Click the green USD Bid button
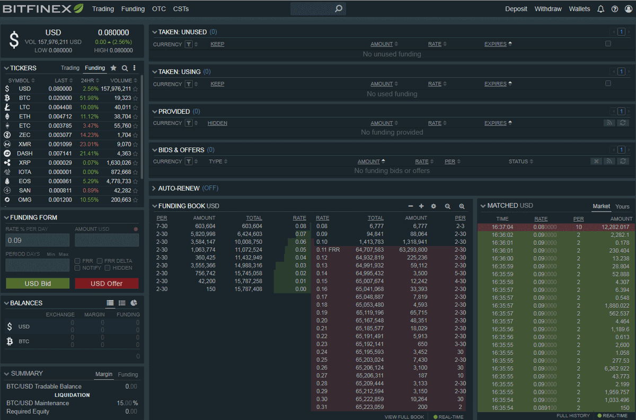 [x=38, y=284]
